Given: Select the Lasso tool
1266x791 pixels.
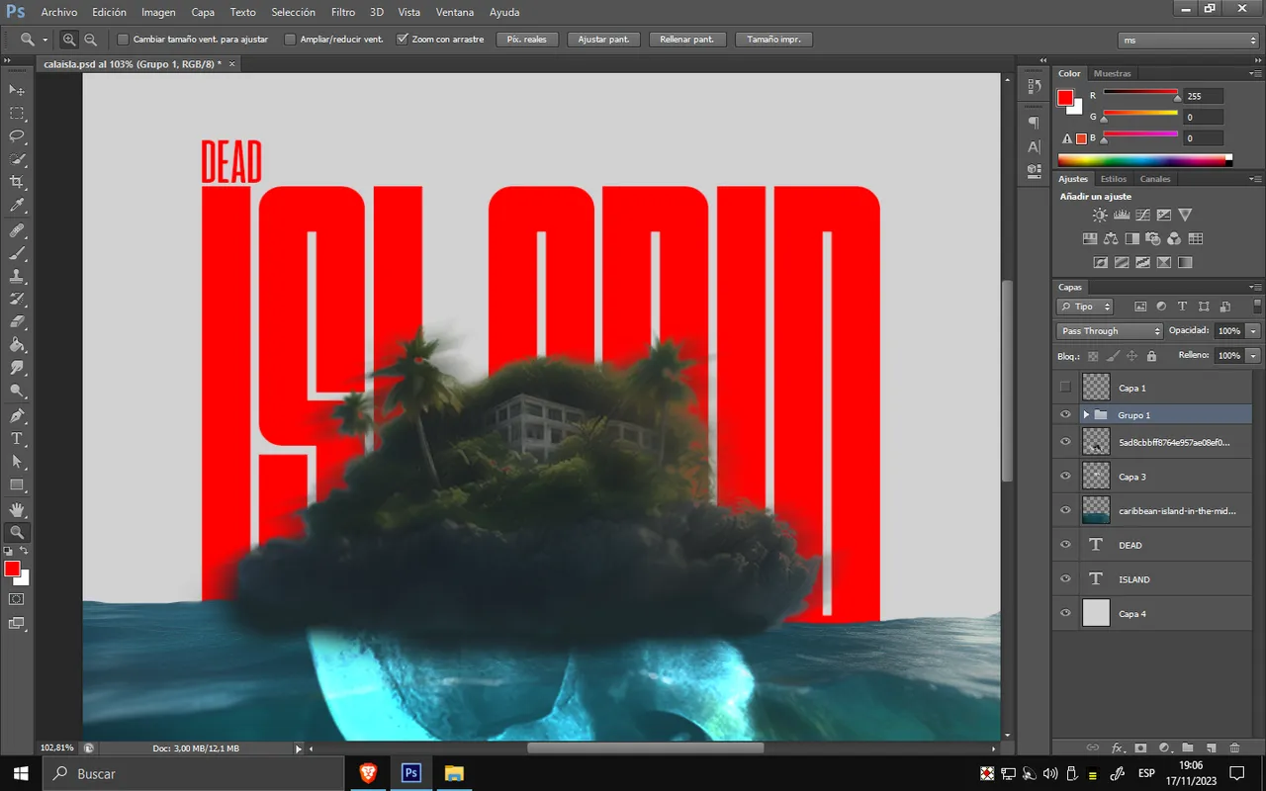Looking at the screenshot, I should 17,136.
